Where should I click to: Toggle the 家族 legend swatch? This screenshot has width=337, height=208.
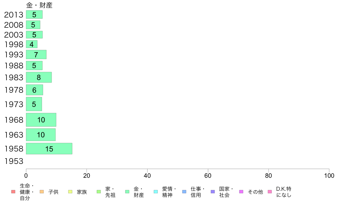[70, 192]
